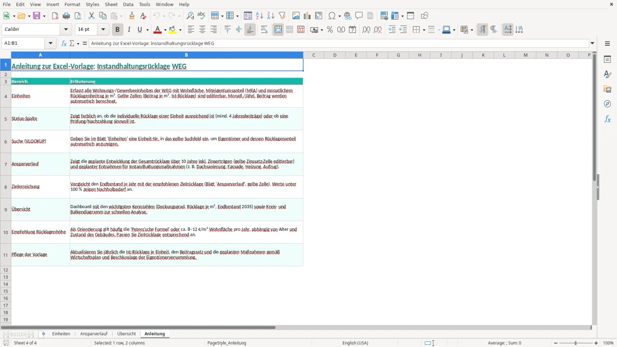This screenshot has width=617, height=347.
Task: Click the Sort Descending icon
Action: point(271,16)
